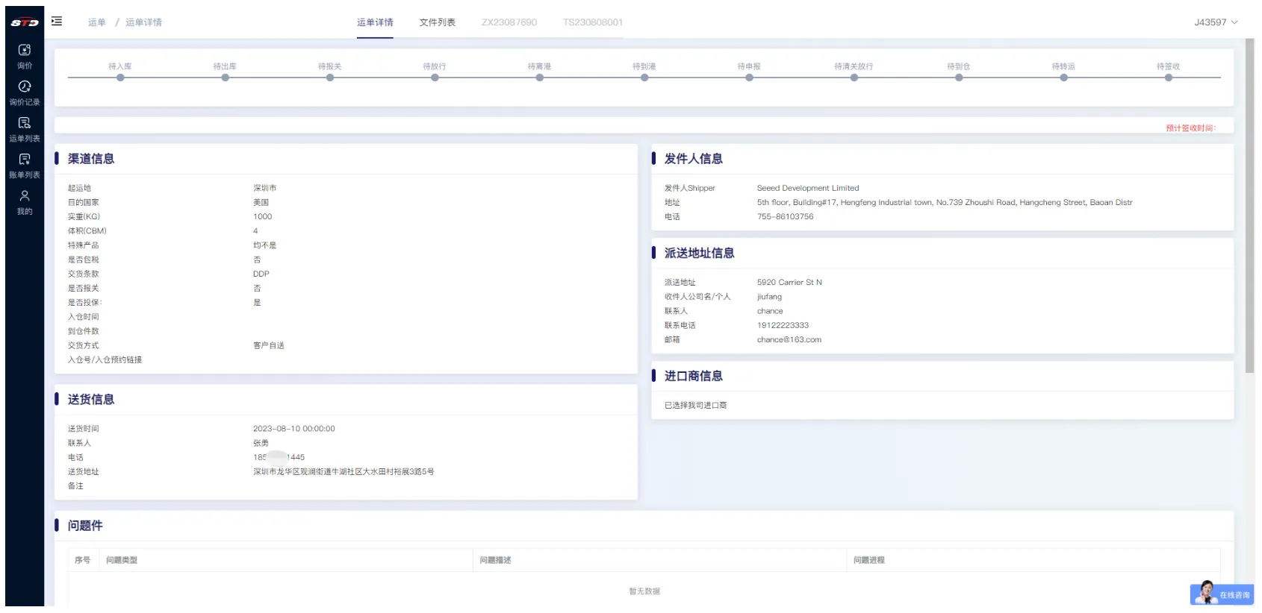Viewport: 1262px width, 613px height.
Task: Click the 待到港 progress step marker
Action: tap(644, 78)
